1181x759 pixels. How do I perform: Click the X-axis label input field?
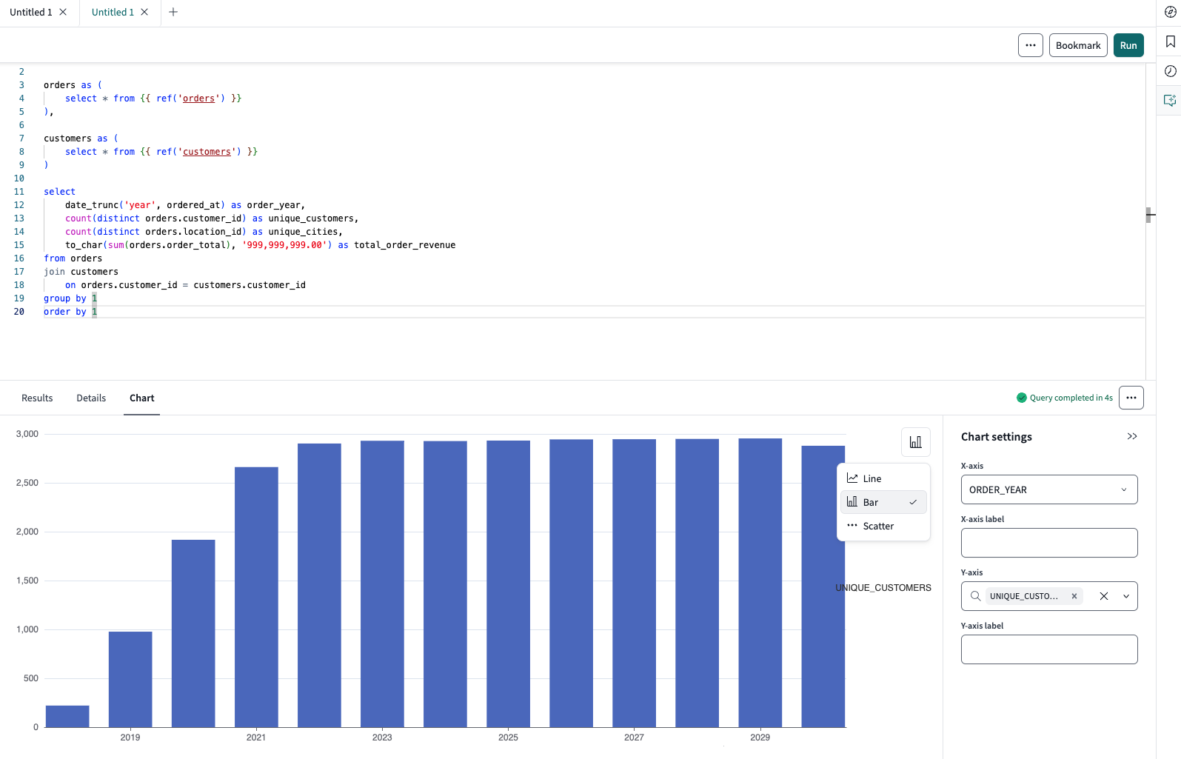tap(1048, 543)
